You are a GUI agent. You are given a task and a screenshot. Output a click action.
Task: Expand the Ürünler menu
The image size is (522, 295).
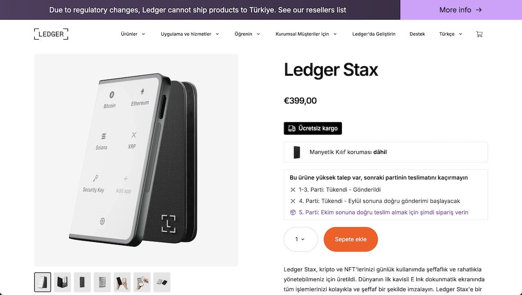[x=133, y=34]
